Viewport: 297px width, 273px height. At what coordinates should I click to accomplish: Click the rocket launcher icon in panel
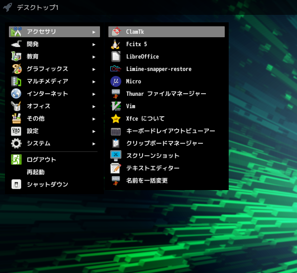[8, 7]
